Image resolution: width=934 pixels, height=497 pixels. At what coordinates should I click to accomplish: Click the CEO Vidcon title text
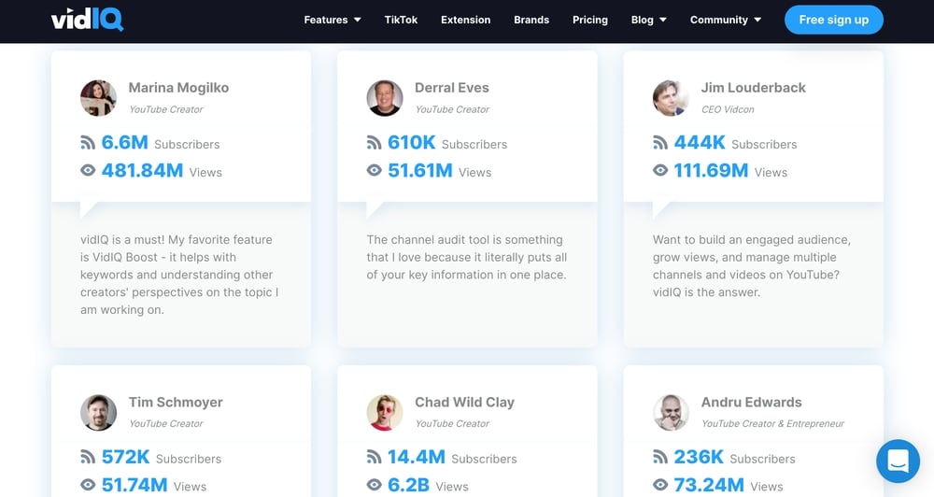tap(728, 109)
